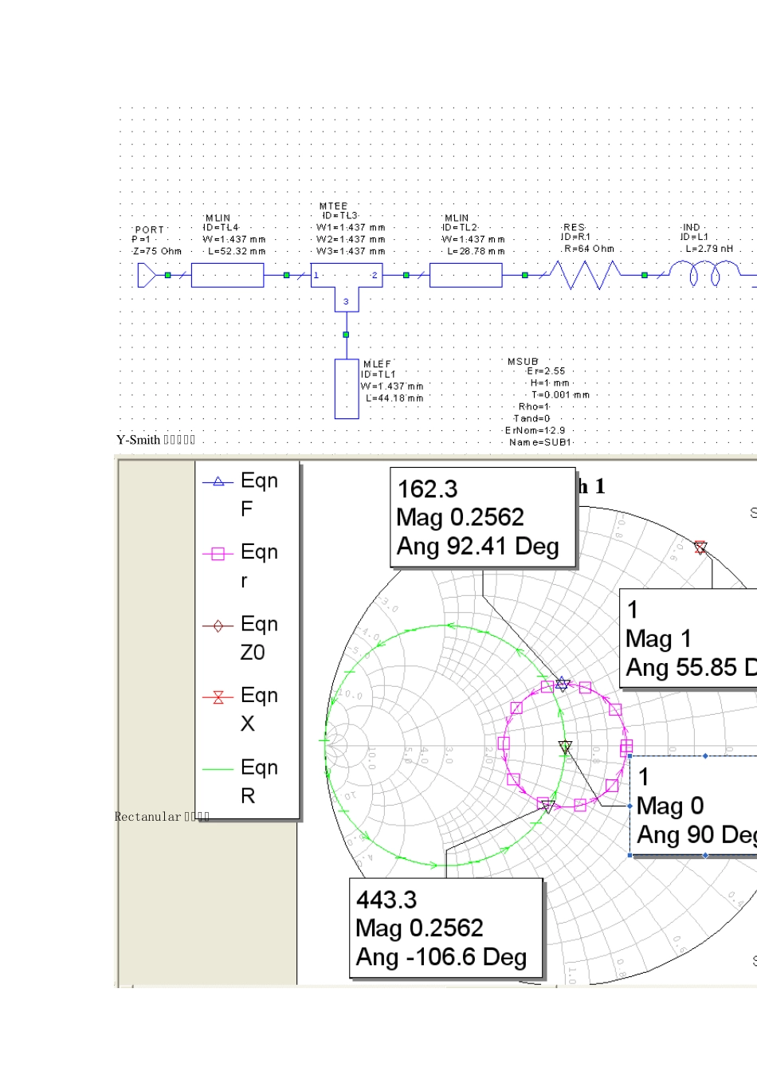Screen dimensions: 757x1071
Task: Select the resistor R1 zigzag symbol
Action: (x=584, y=276)
